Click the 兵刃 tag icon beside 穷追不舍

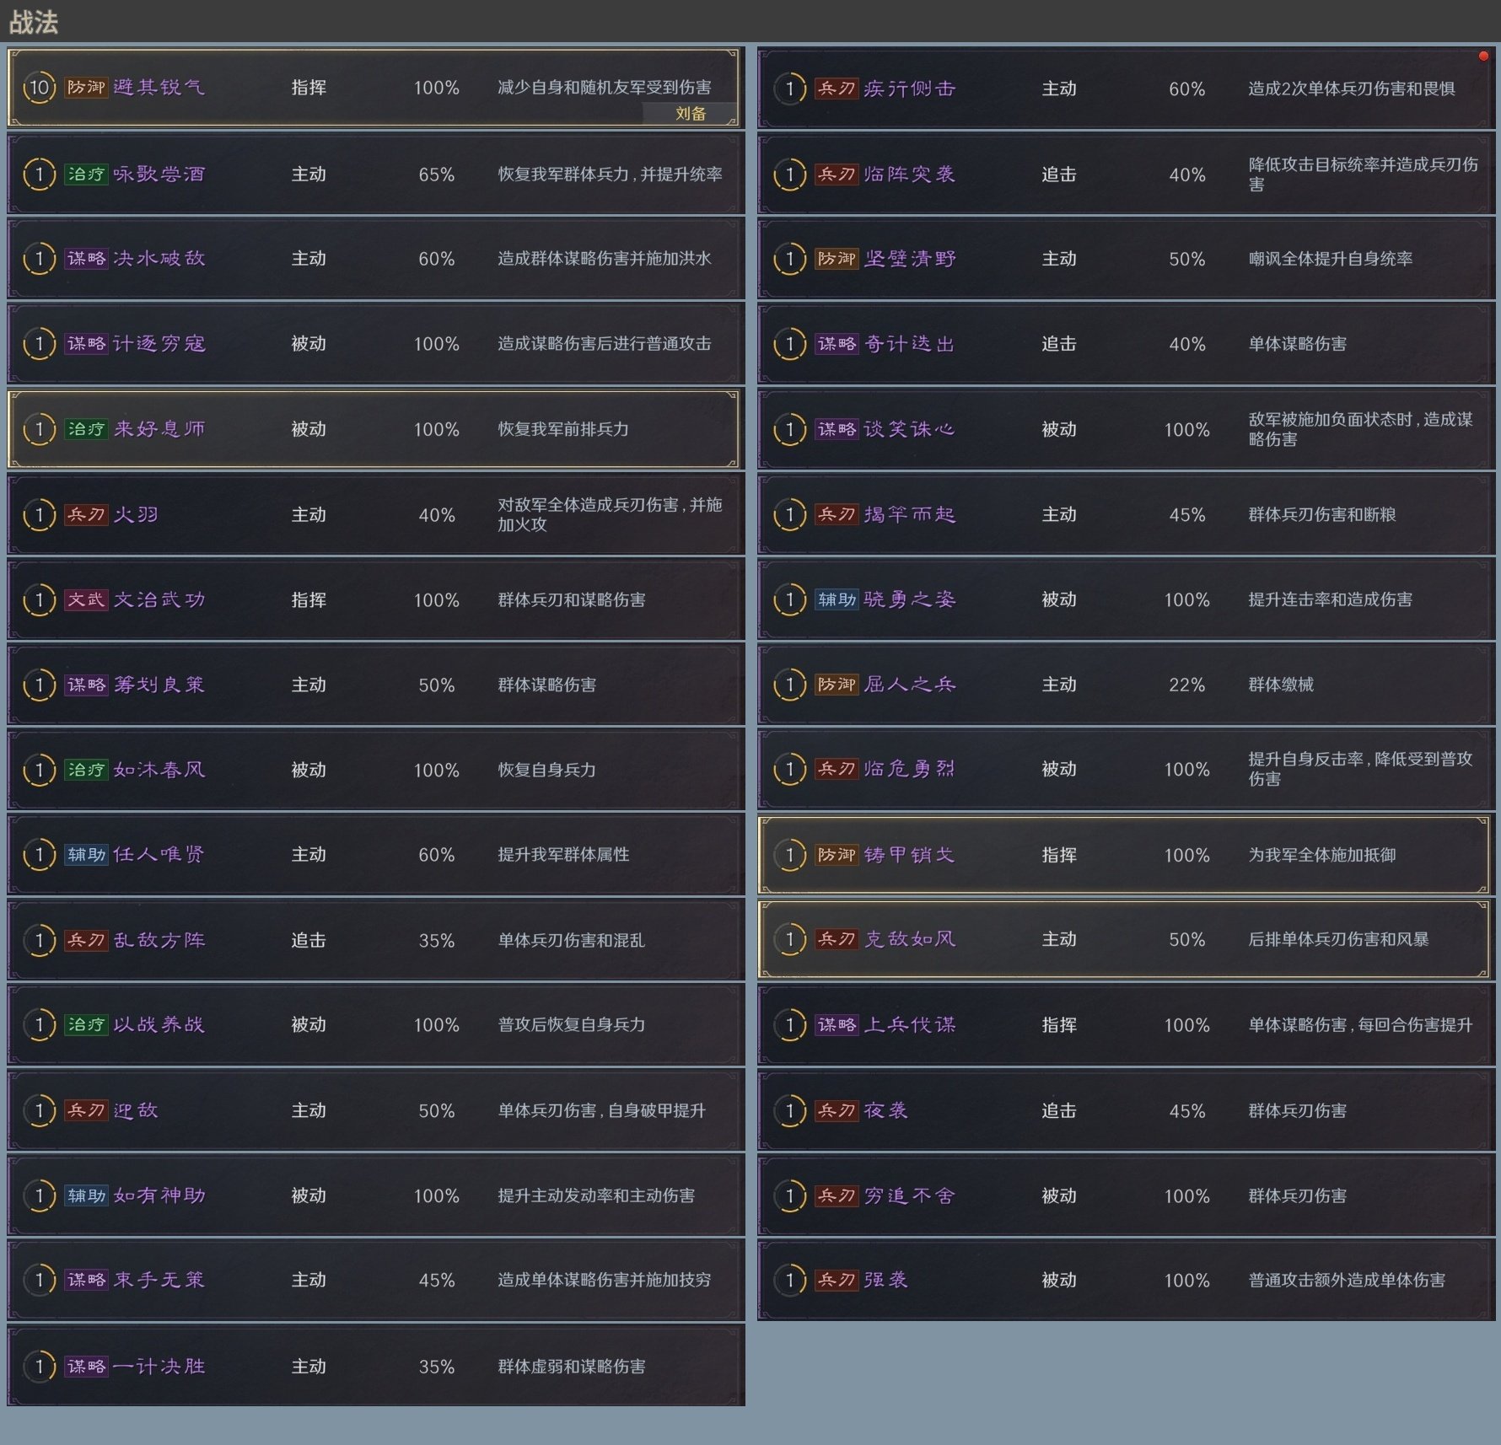point(837,1196)
